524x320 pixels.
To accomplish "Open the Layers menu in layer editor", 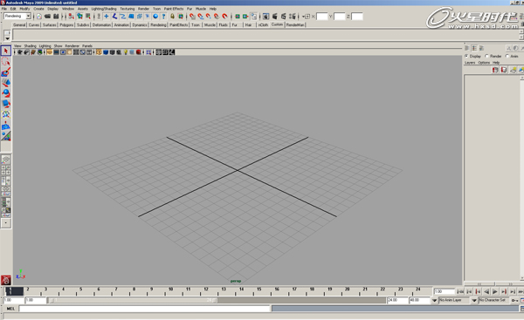I will coord(470,63).
